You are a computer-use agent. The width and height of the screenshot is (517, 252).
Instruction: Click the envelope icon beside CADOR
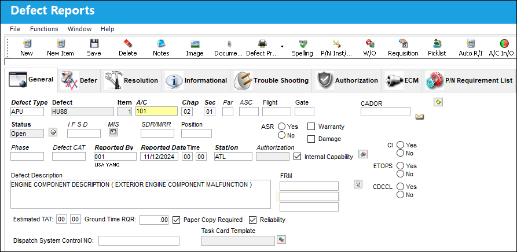point(419,116)
